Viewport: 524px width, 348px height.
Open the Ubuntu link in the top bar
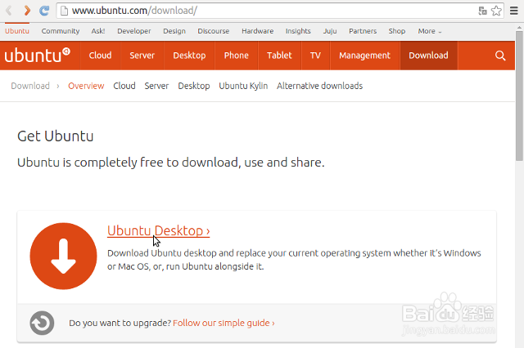(17, 31)
